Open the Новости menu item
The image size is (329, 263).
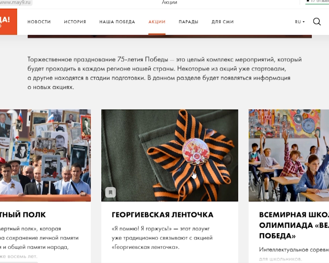pyautogui.click(x=39, y=22)
